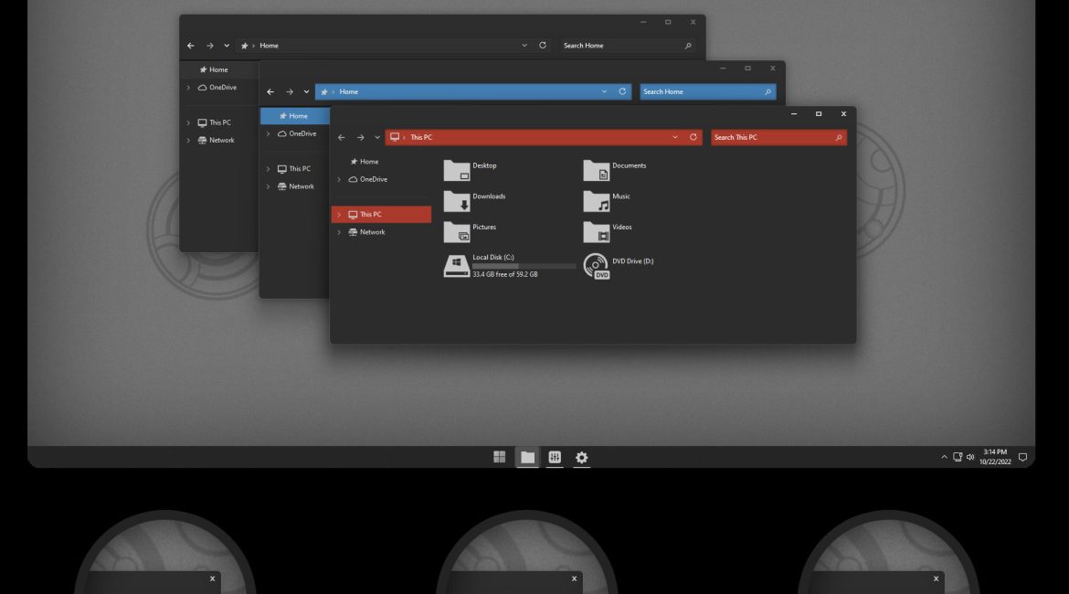This screenshot has width=1069, height=594.
Task: Click the volume speaker icon in system tray
Action: 970,457
